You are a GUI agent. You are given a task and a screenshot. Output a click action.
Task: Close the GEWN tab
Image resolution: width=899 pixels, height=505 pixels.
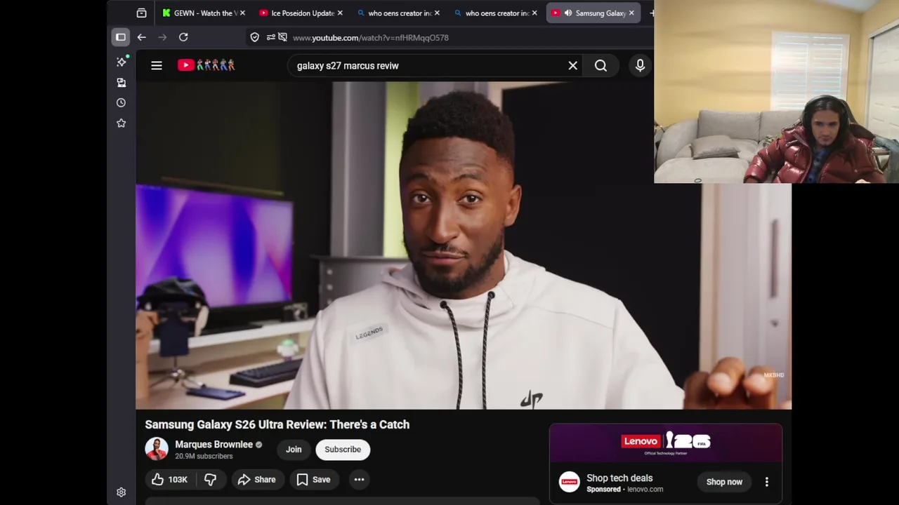pos(242,13)
